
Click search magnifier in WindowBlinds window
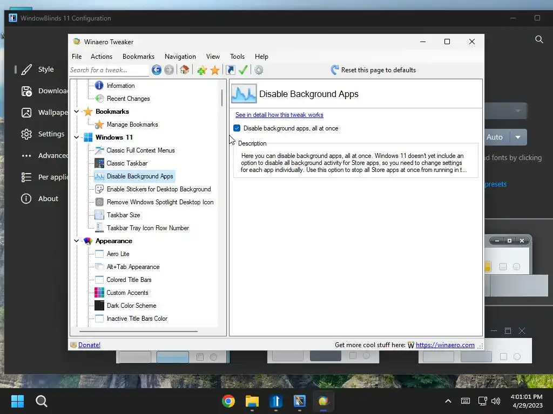539,39
